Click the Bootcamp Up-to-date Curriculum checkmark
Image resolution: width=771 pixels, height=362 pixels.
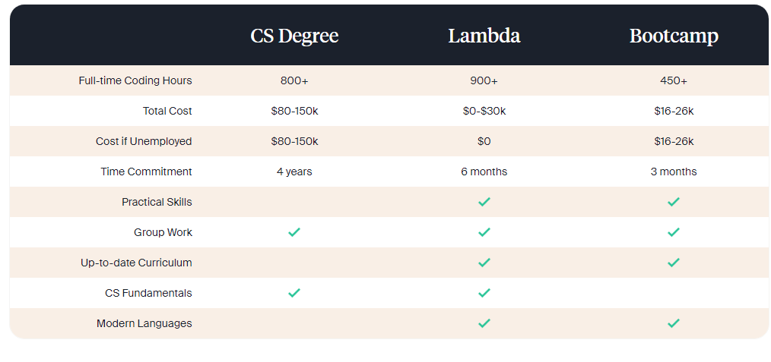click(673, 263)
